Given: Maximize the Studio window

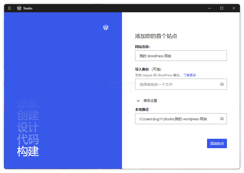Looking at the screenshot, I should click(x=222, y=8).
